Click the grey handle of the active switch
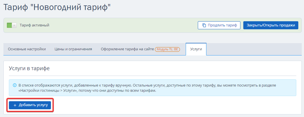This screenshot has height=117, width=304. coord(14,25)
